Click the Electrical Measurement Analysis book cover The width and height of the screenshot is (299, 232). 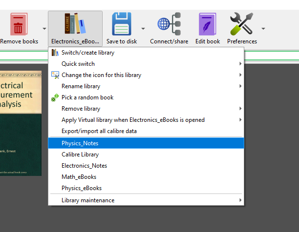(x=21, y=123)
